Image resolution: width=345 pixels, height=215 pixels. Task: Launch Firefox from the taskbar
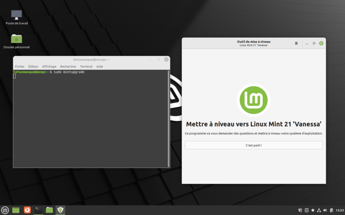[x=27, y=210]
